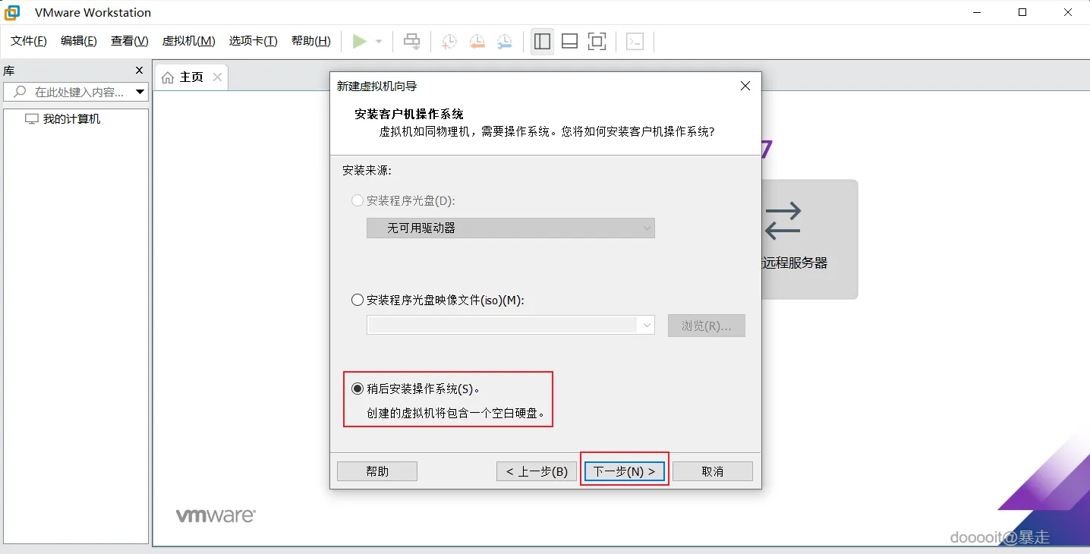Screen dimensions: 1090x554
Task: Open the 无可用驱动器 drive dropdown
Action: pyautogui.click(x=510, y=228)
